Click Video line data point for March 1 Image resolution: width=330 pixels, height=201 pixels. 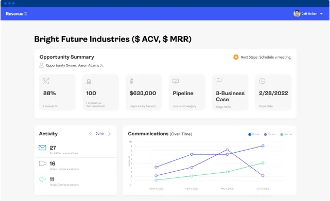pos(156,176)
